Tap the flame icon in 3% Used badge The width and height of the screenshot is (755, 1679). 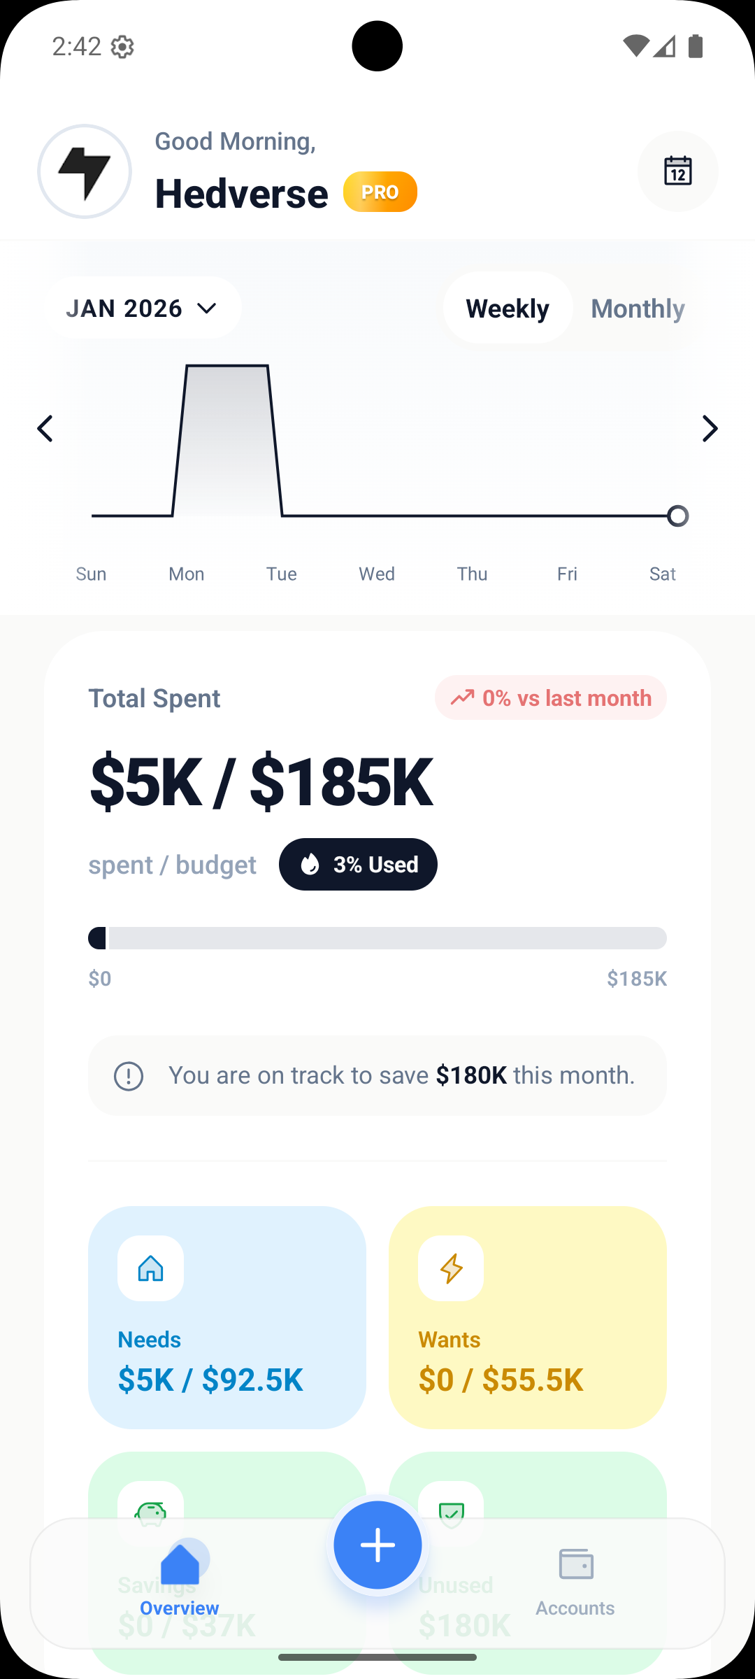pyautogui.click(x=310, y=864)
